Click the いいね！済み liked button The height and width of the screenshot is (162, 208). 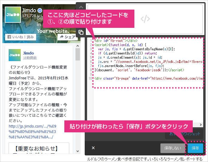(21, 37)
